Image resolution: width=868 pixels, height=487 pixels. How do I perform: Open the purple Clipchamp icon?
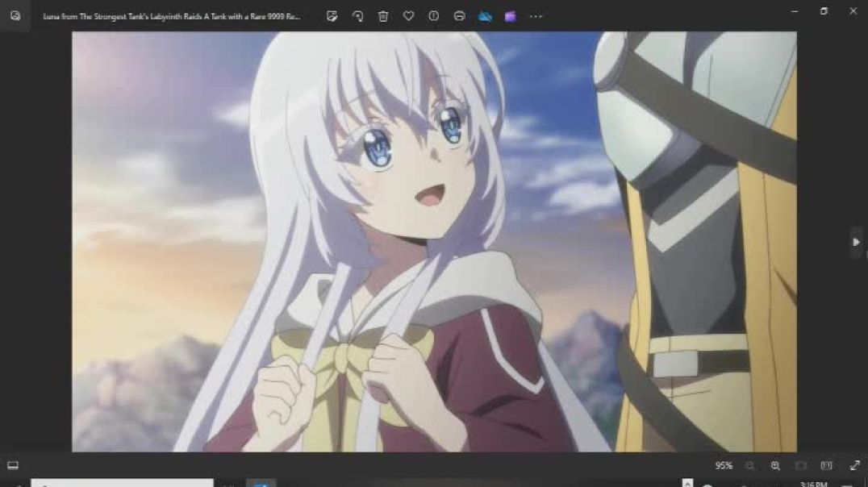[x=511, y=16]
